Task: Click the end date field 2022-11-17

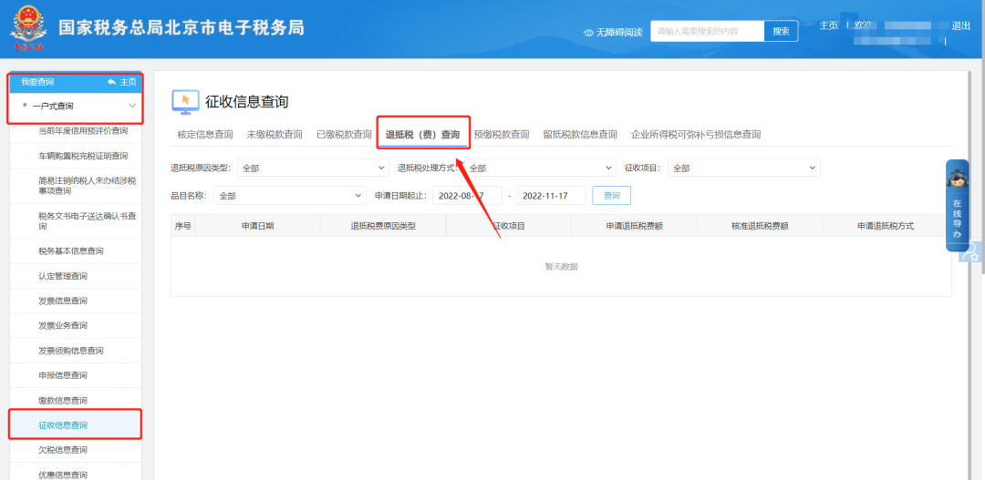Action: pos(551,196)
